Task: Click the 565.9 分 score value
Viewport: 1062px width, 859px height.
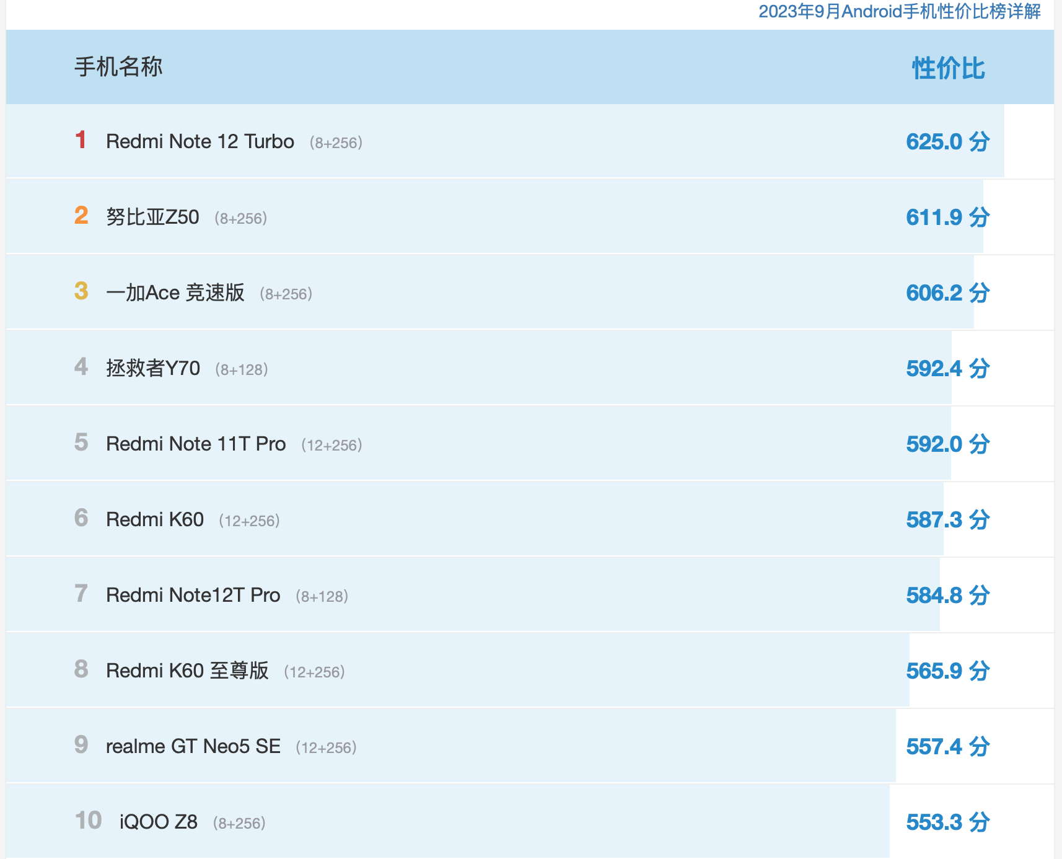Action: [x=947, y=671]
